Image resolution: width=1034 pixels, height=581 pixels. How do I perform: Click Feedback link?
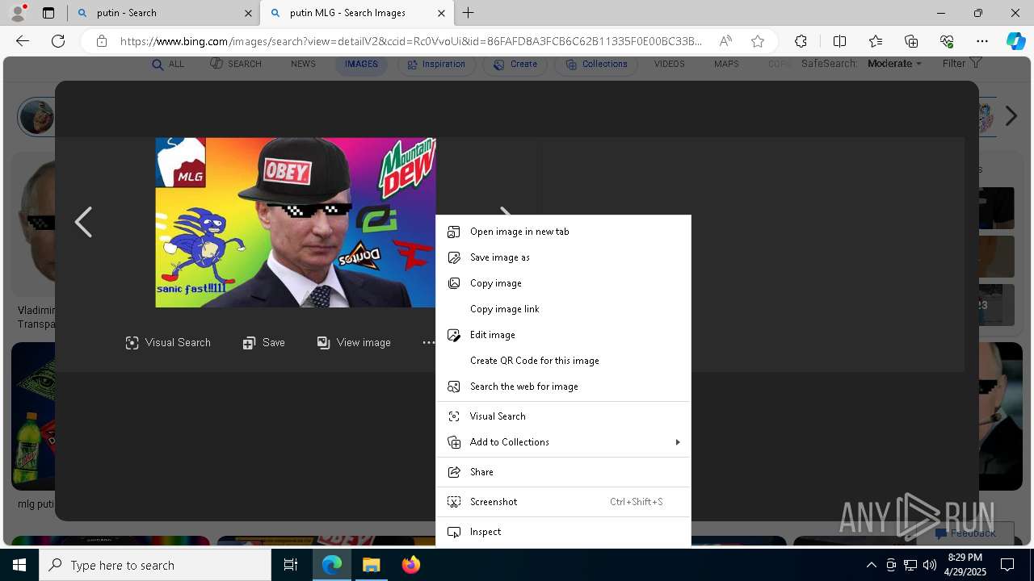click(x=965, y=533)
